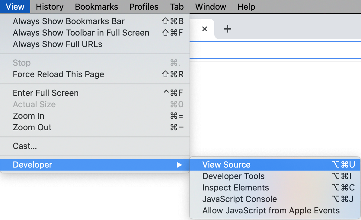Toggle Always Show Full URLs option
361x220 pixels.
click(57, 44)
